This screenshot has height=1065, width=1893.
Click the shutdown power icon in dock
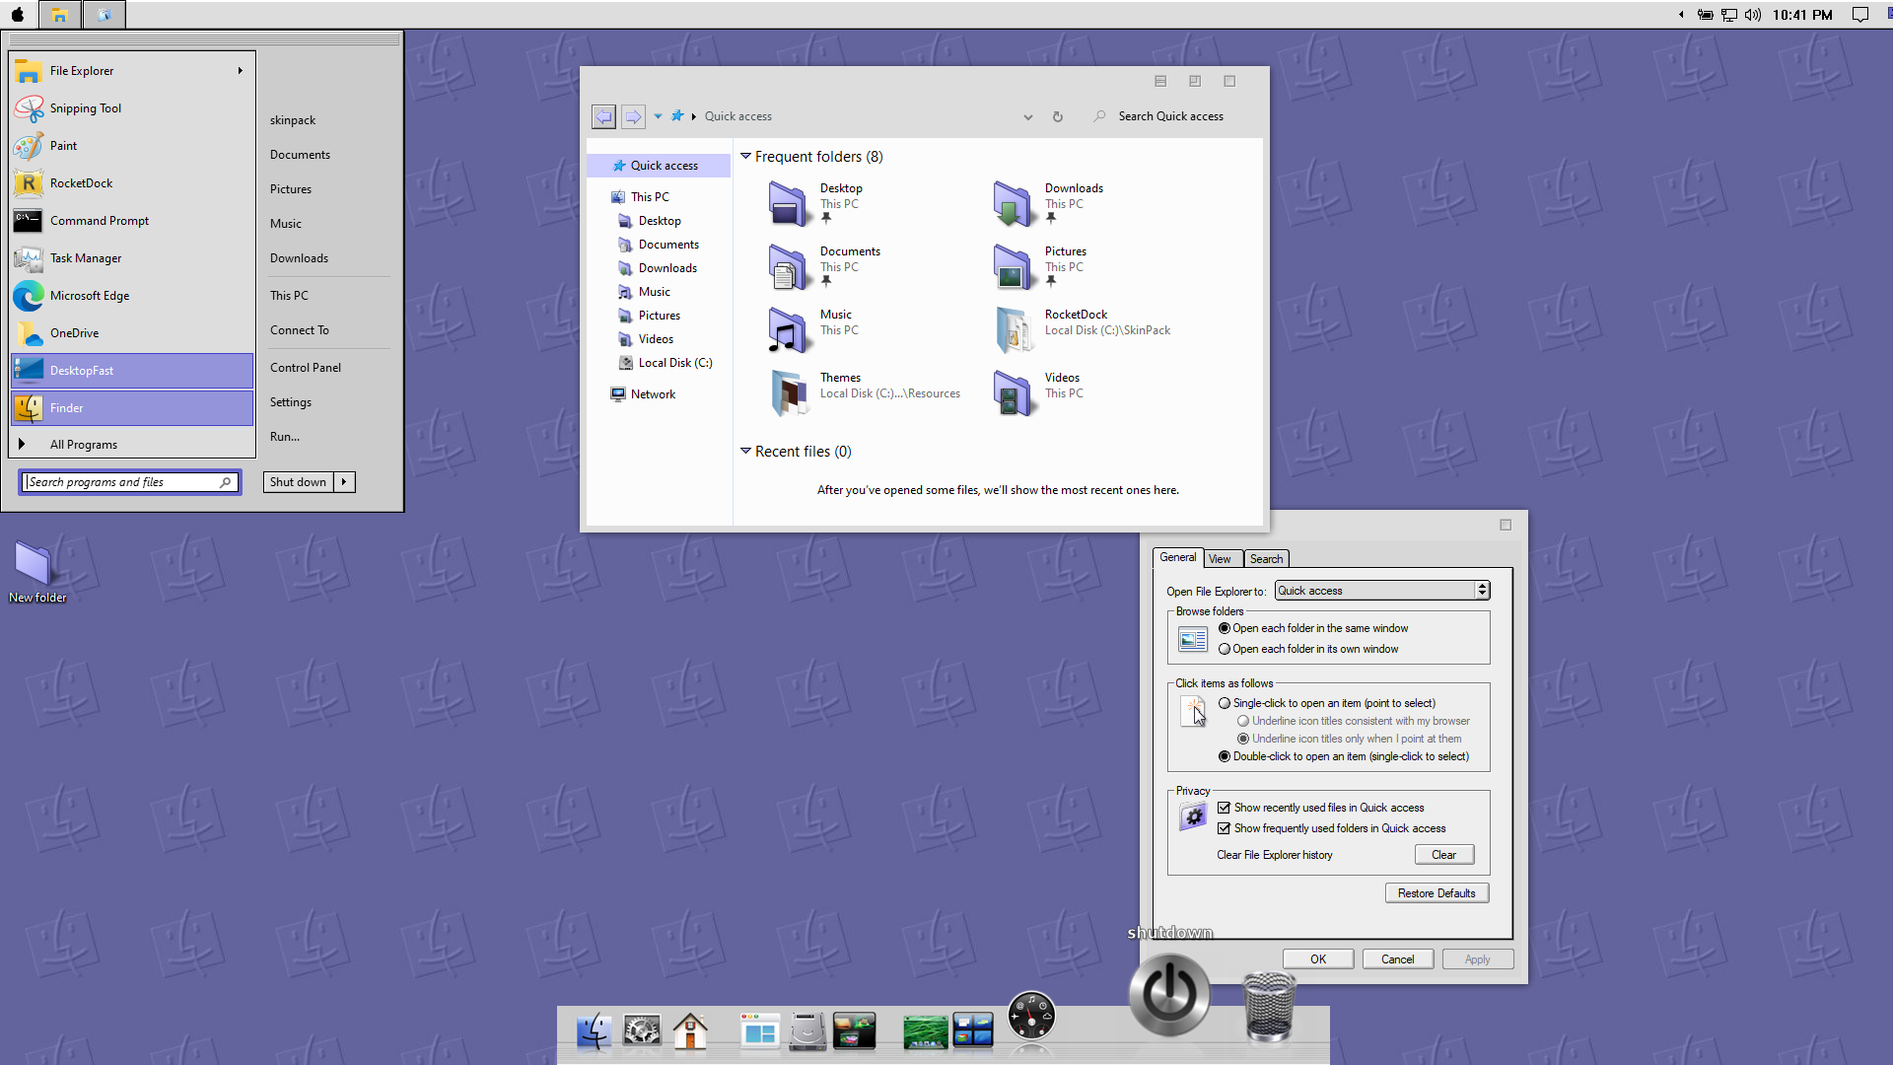(1169, 994)
